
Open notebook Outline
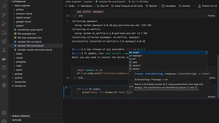[184, 6]
